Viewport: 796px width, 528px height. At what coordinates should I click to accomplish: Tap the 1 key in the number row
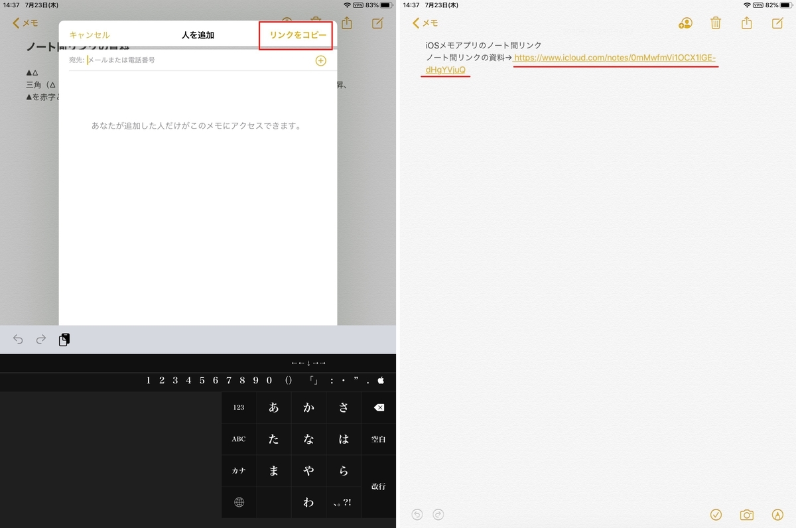149,381
